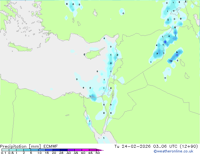200x154 pixels.
Task: Select the 15–20 mm legend color swatch
Action: pos(49,150)
